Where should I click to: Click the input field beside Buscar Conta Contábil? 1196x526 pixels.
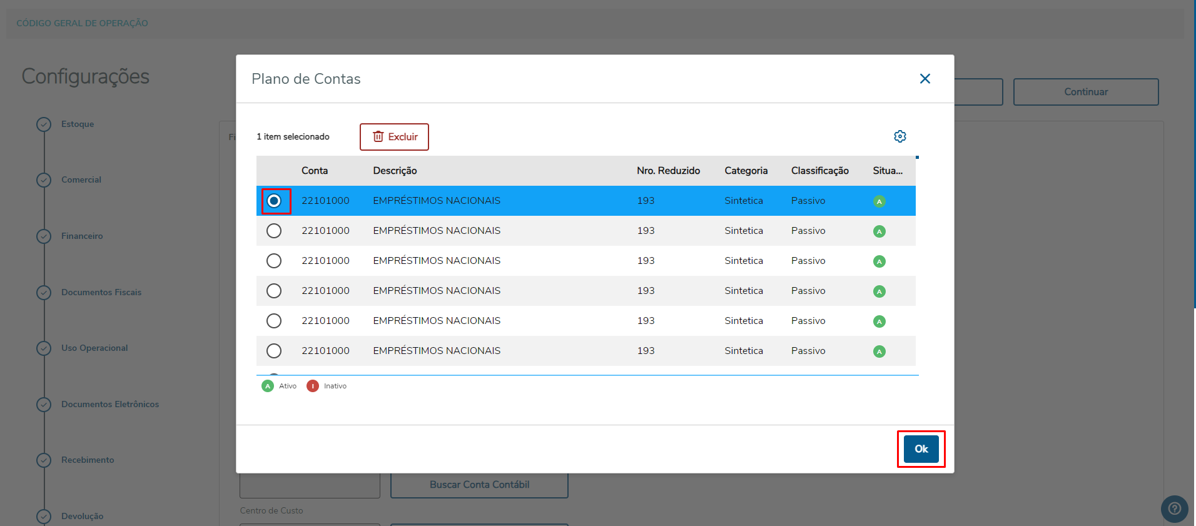[310, 485]
